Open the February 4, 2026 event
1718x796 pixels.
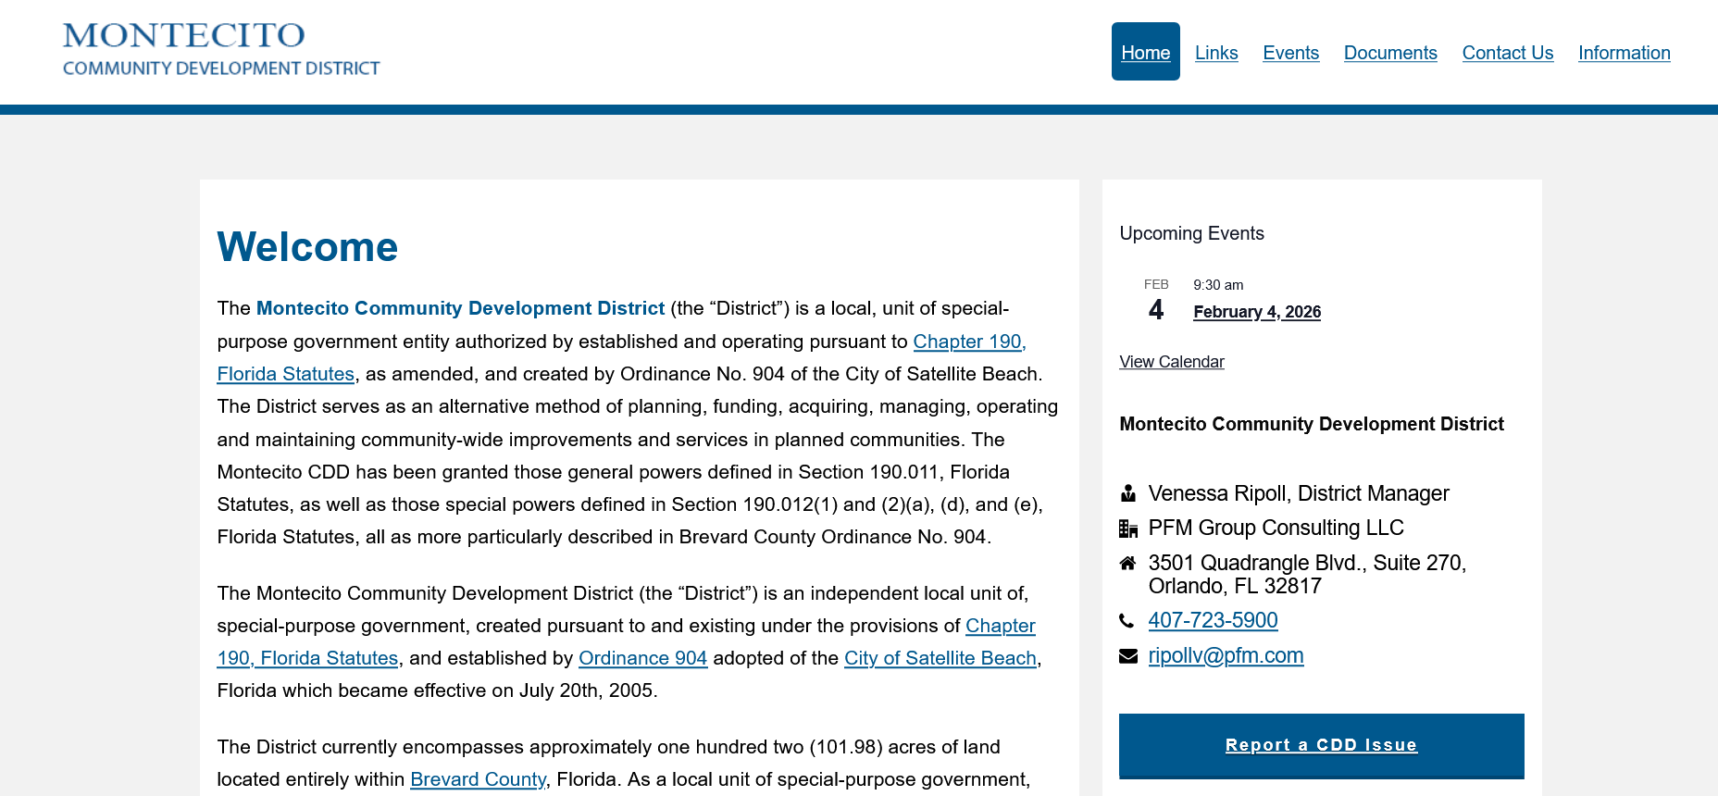coord(1256,312)
